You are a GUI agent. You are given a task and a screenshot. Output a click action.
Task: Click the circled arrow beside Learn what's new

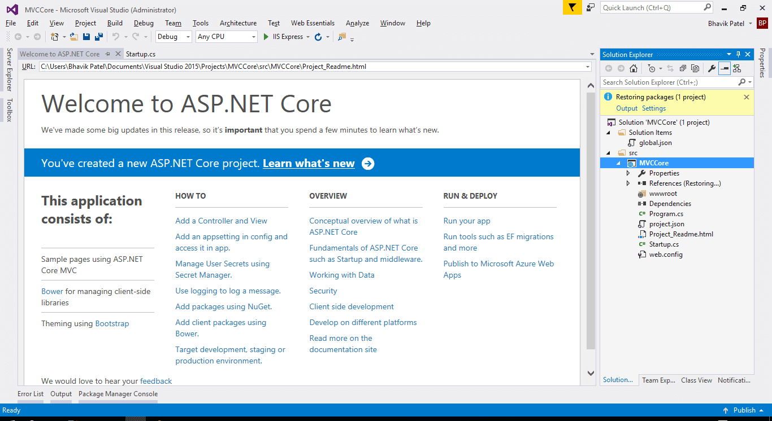tap(368, 164)
